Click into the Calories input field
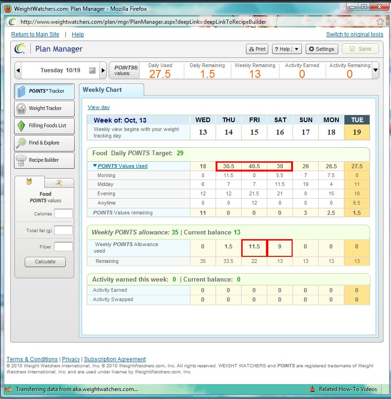The height and width of the screenshot is (399, 391). 63,213
